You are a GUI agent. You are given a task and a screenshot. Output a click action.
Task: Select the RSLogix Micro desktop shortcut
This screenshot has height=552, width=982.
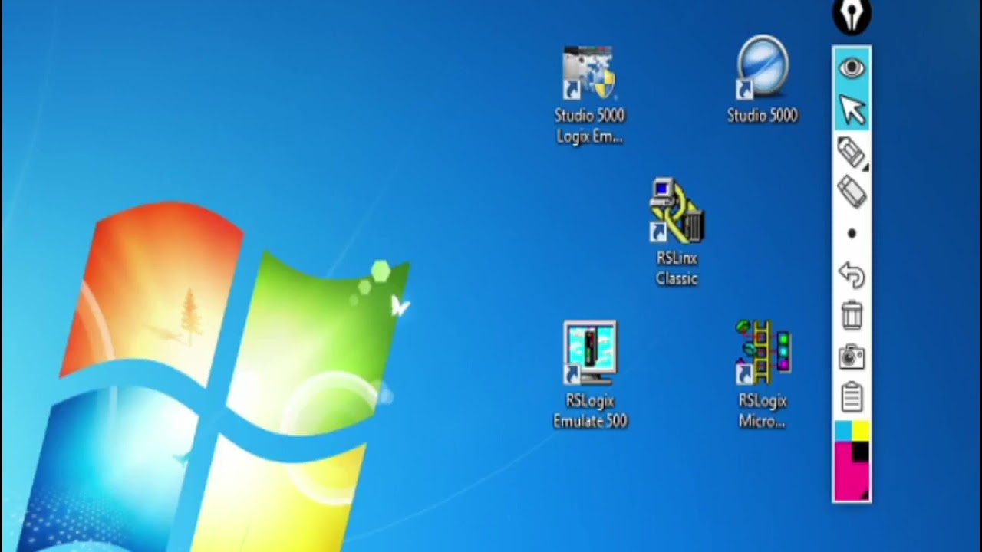pos(763,375)
